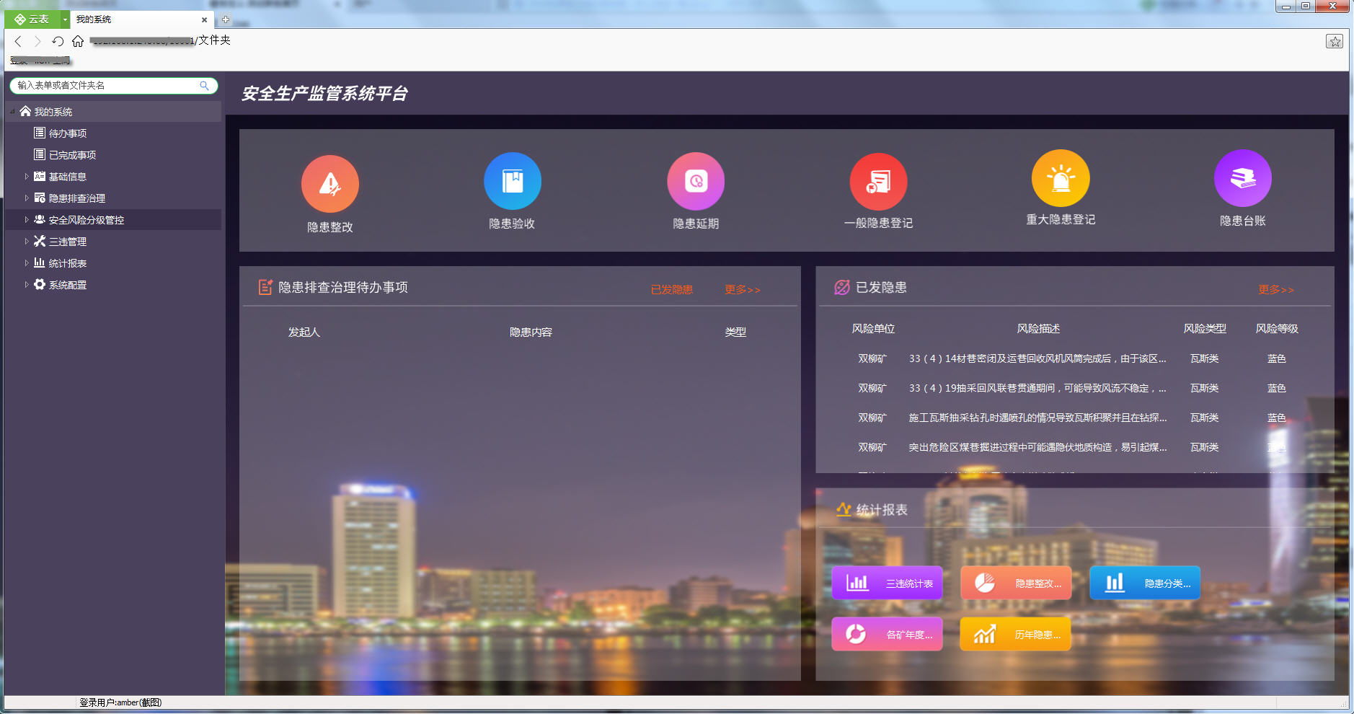Open the 隐患整改 module icon
The height and width of the screenshot is (714, 1354).
point(330,183)
